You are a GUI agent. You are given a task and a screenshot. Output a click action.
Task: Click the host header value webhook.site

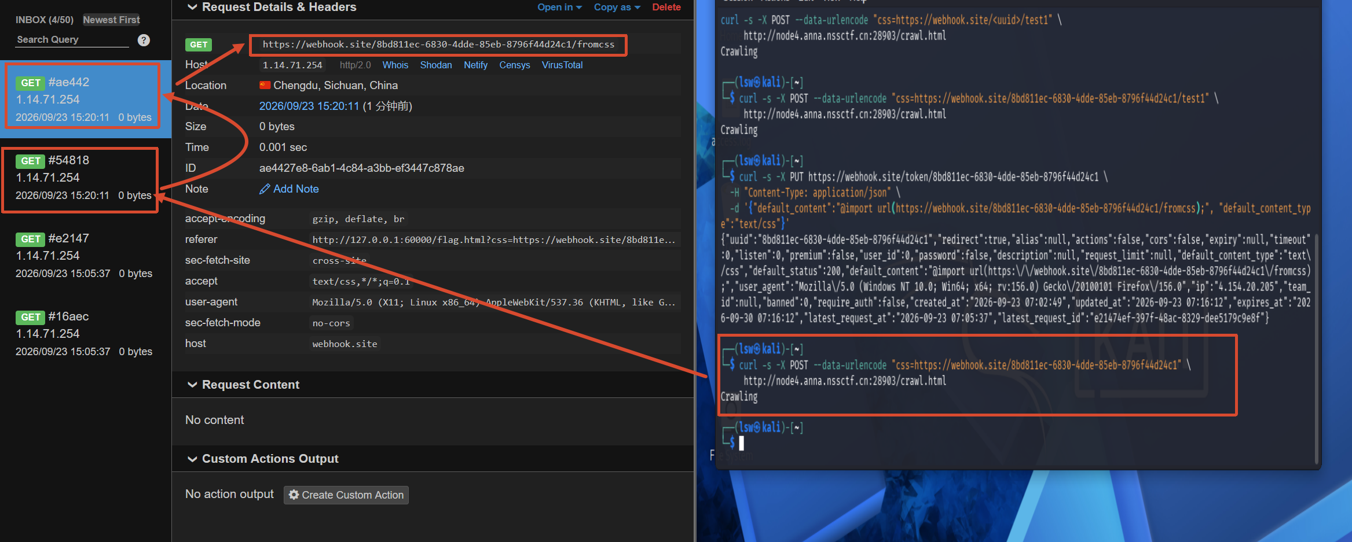click(345, 344)
